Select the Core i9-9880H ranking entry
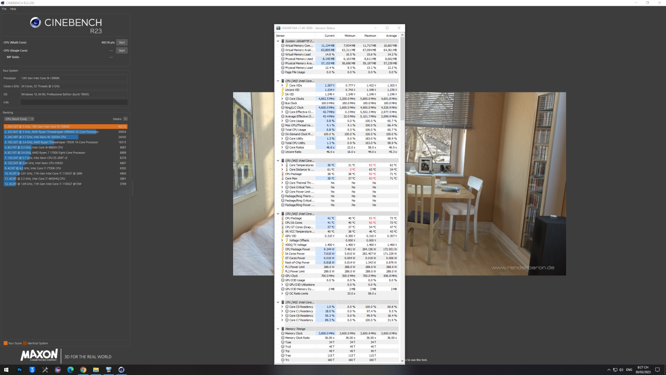666x375 pixels. (65, 147)
